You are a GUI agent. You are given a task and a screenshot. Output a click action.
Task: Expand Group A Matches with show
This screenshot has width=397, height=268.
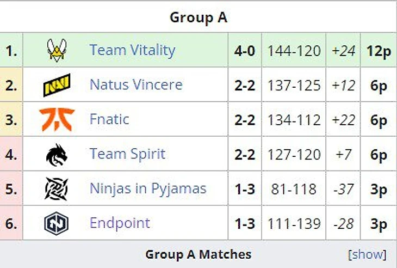point(367,254)
